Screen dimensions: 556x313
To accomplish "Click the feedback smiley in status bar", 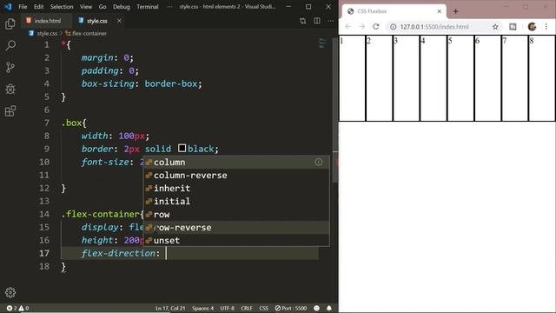I will point(316,308).
